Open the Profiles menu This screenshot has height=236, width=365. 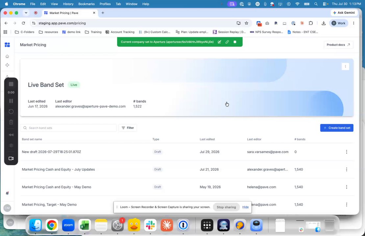105,4
